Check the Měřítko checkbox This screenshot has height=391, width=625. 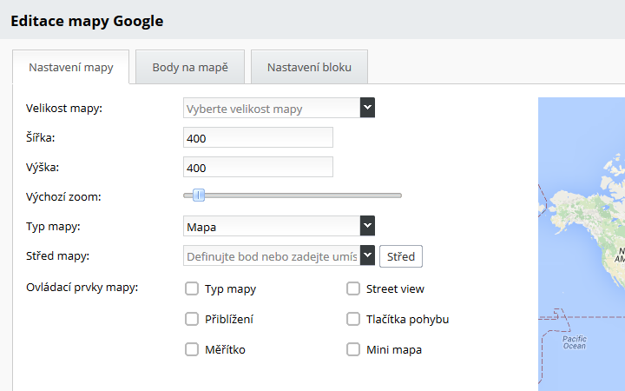point(192,349)
